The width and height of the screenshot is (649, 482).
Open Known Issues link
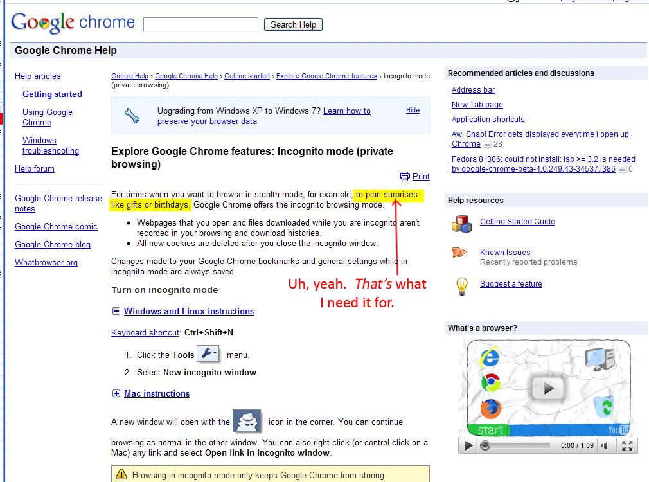pos(505,252)
